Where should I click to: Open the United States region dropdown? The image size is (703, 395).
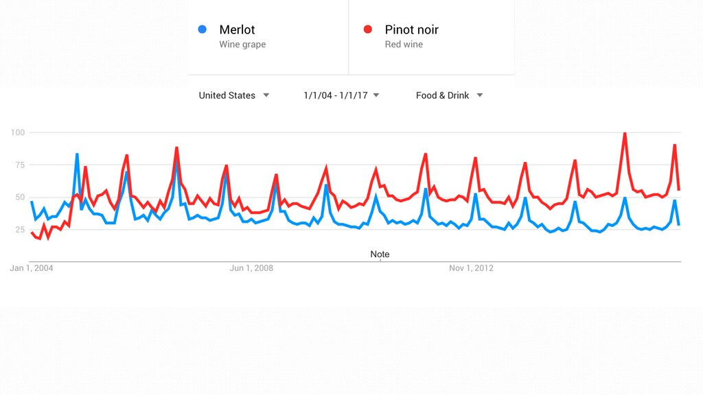point(234,95)
